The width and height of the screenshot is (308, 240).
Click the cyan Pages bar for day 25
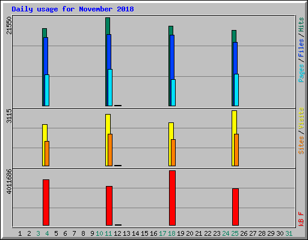(236, 90)
